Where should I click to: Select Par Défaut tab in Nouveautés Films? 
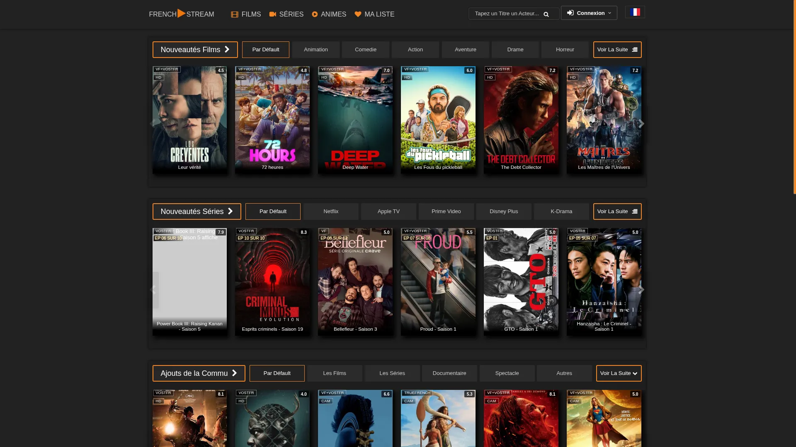pos(266,50)
